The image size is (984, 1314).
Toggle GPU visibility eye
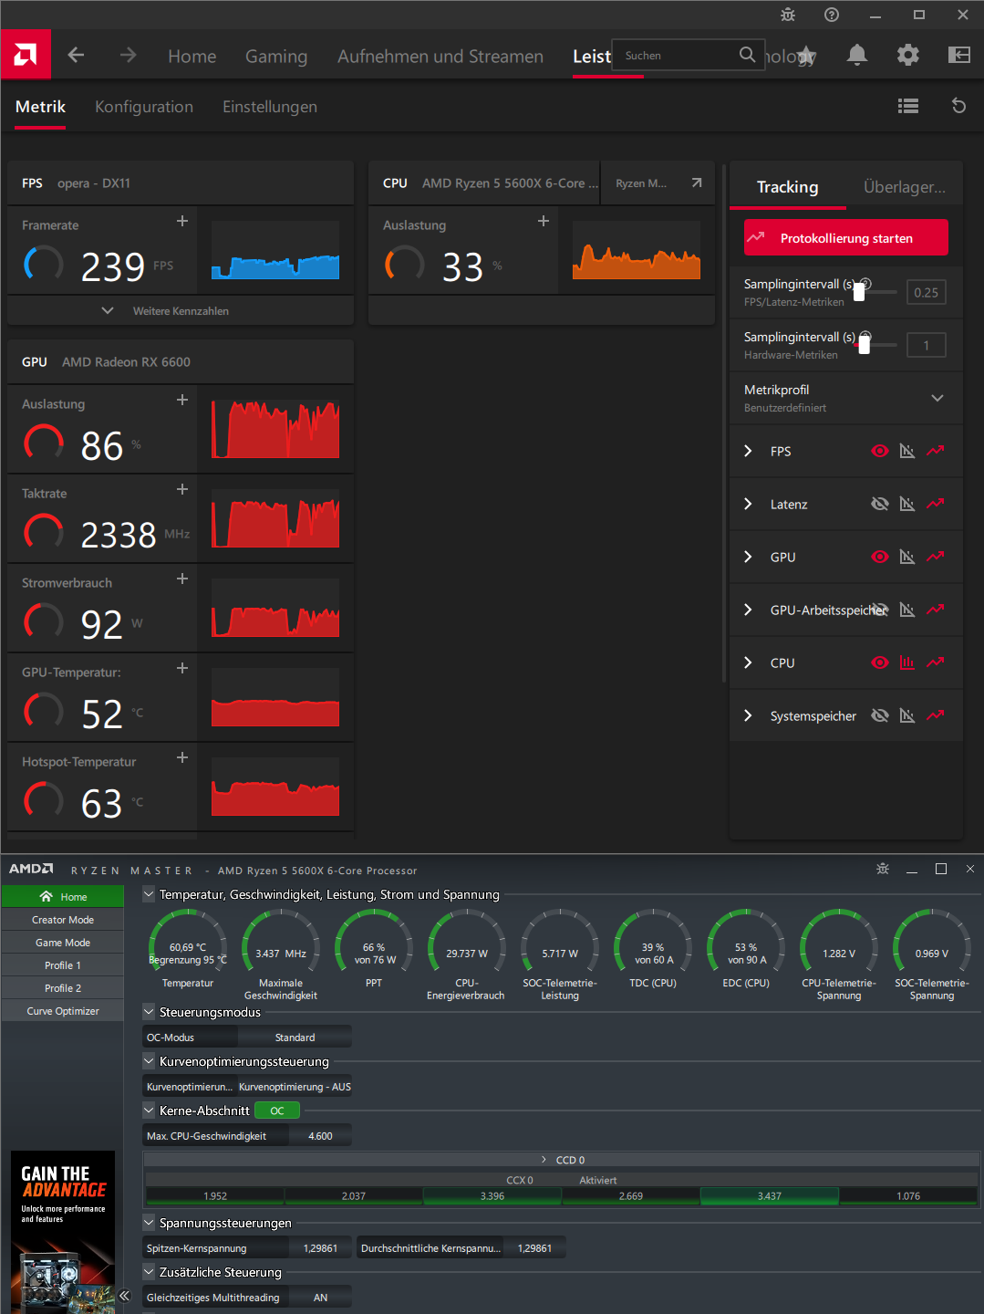pyautogui.click(x=880, y=557)
